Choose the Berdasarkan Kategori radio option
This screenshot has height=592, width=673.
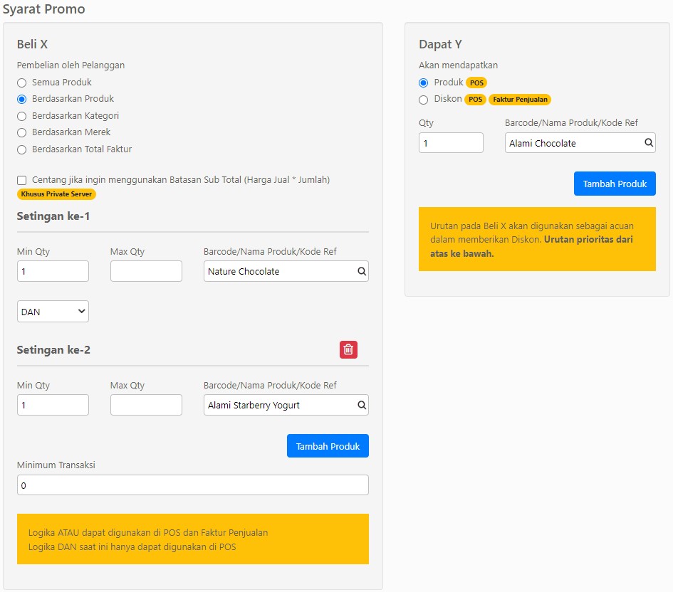click(22, 116)
